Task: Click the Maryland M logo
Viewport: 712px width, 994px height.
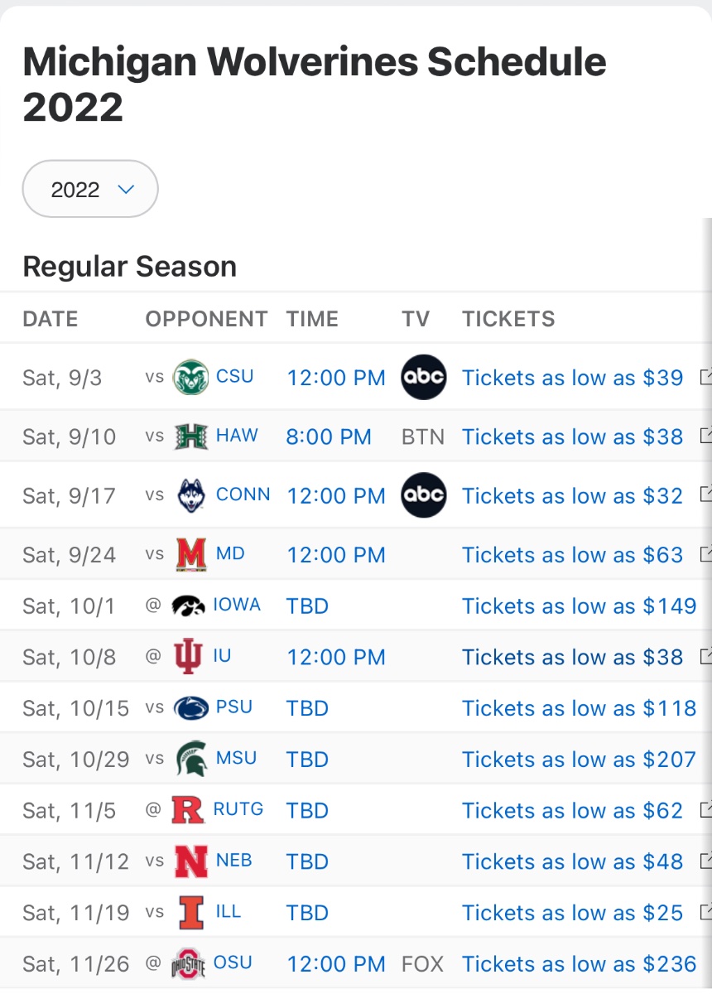Action: point(191,554)
